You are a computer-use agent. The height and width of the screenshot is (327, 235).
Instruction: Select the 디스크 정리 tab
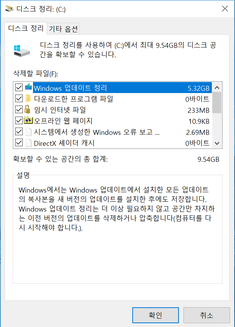26,28
